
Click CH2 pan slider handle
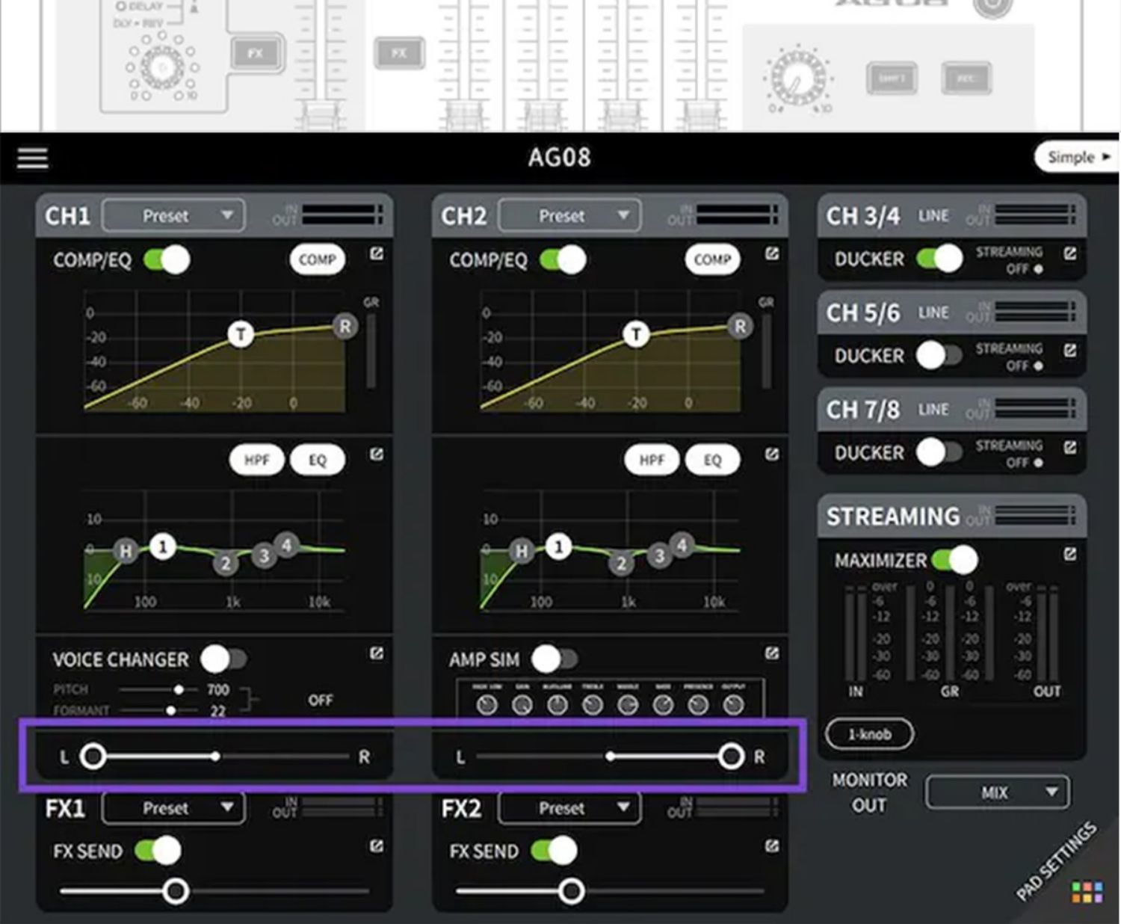coord(731,757)
